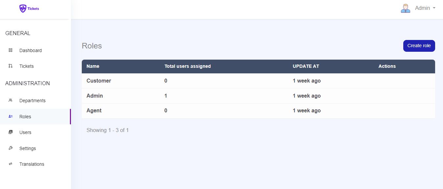
Task: Expand the caret next to Admin
Action: tap(434, 8)
